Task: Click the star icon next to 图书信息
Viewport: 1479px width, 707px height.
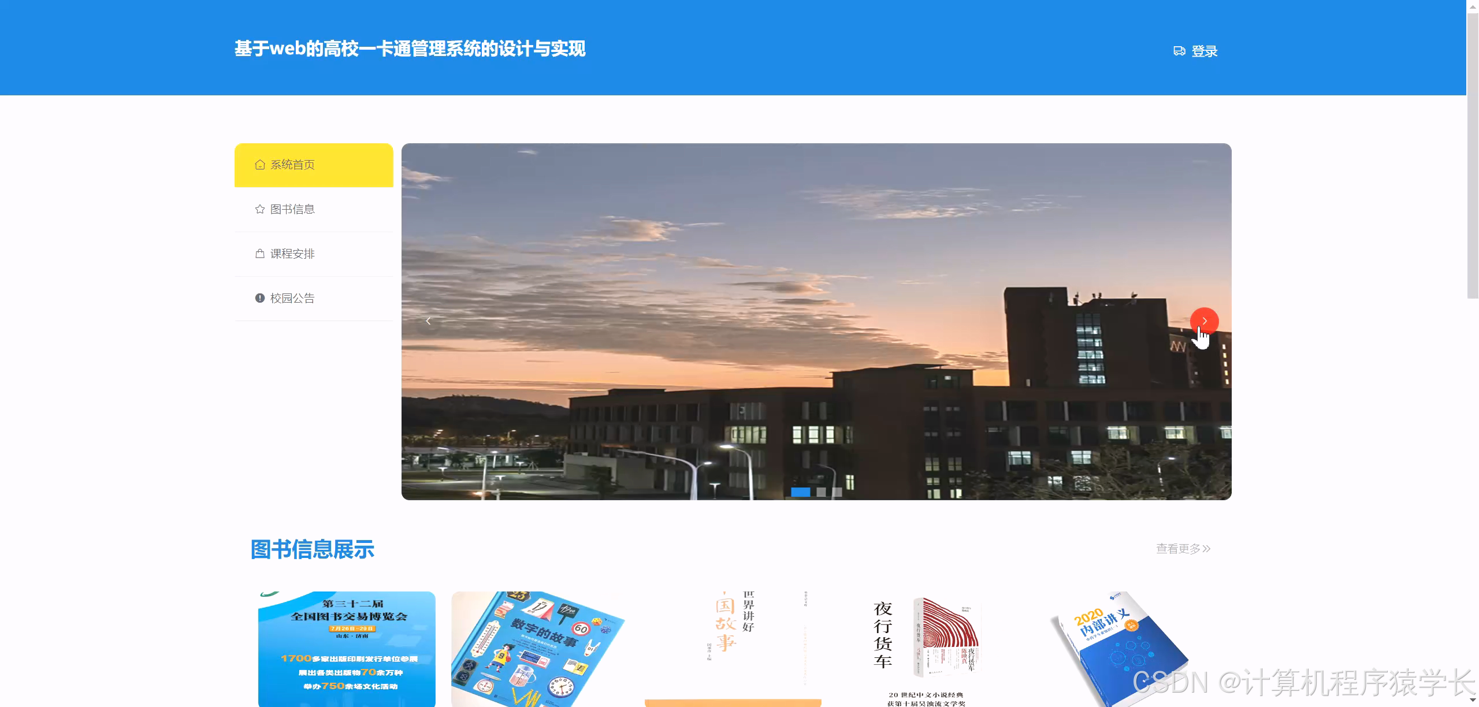Action: coord(259,209)
